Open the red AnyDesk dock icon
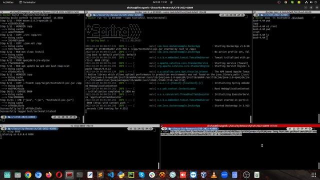Viewport: 320px width, 180px height. click(x=183, y=175)
